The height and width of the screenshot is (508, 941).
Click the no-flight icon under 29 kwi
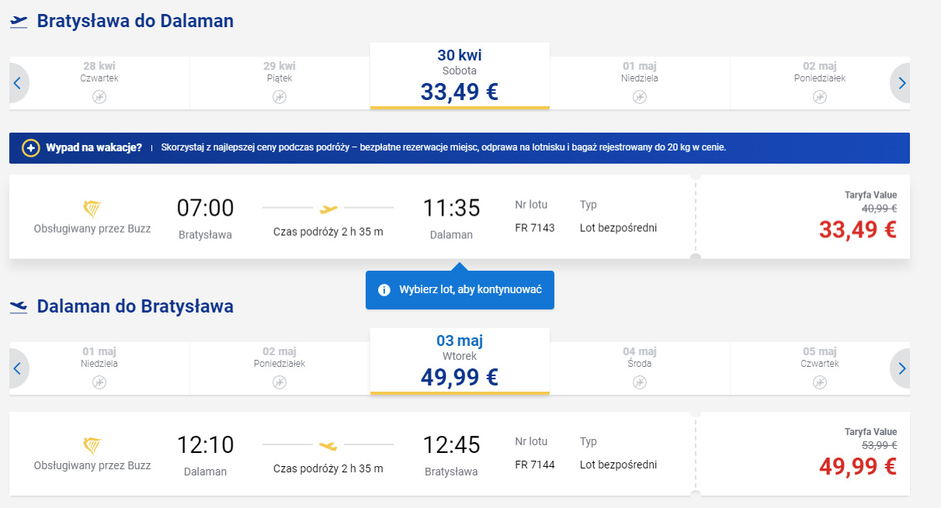point(280,97)
